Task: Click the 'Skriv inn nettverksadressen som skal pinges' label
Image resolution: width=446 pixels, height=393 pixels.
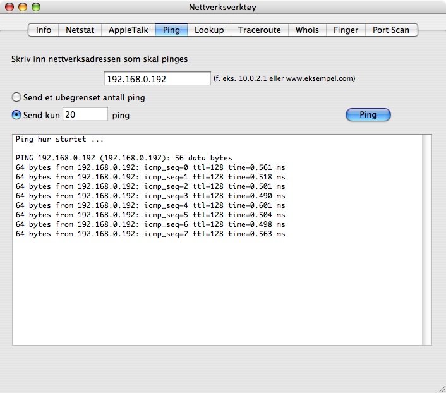Action: pos(100,59)
